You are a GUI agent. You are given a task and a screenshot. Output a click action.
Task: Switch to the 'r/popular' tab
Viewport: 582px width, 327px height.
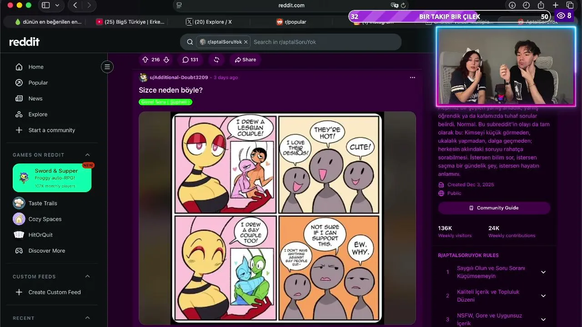click(291, 22)
